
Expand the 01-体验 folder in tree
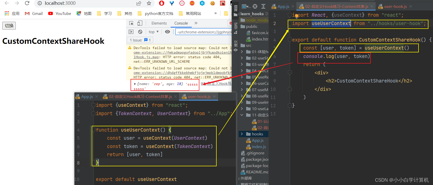[x=242, y=52]
